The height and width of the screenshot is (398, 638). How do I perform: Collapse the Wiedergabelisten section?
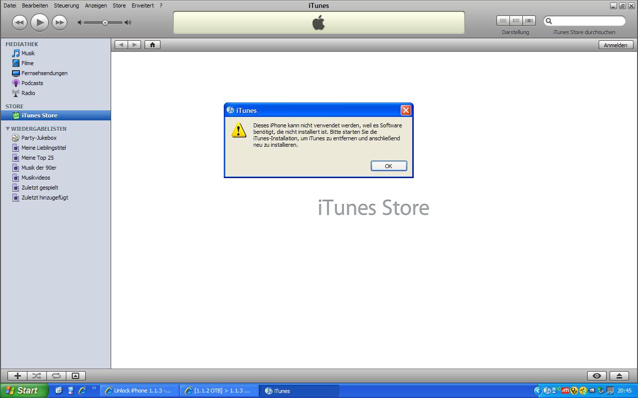point(8,129)
